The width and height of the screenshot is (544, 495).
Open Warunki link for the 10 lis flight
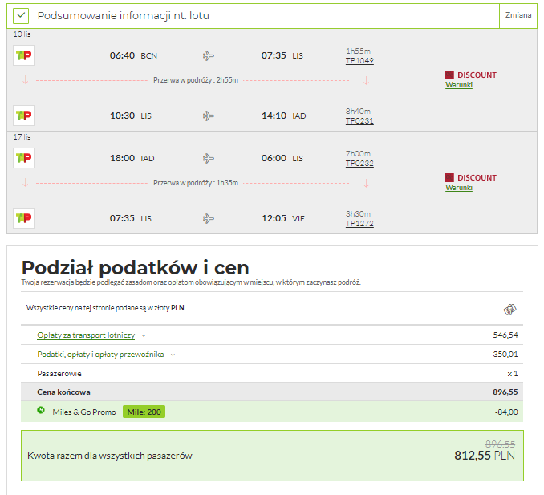[x=459, y=85]
